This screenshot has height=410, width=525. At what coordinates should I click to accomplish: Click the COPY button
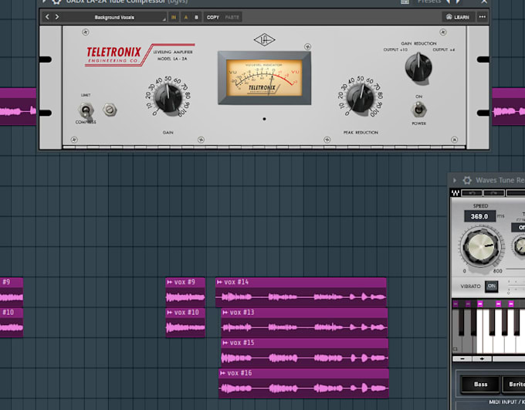[x=213, y=18]
